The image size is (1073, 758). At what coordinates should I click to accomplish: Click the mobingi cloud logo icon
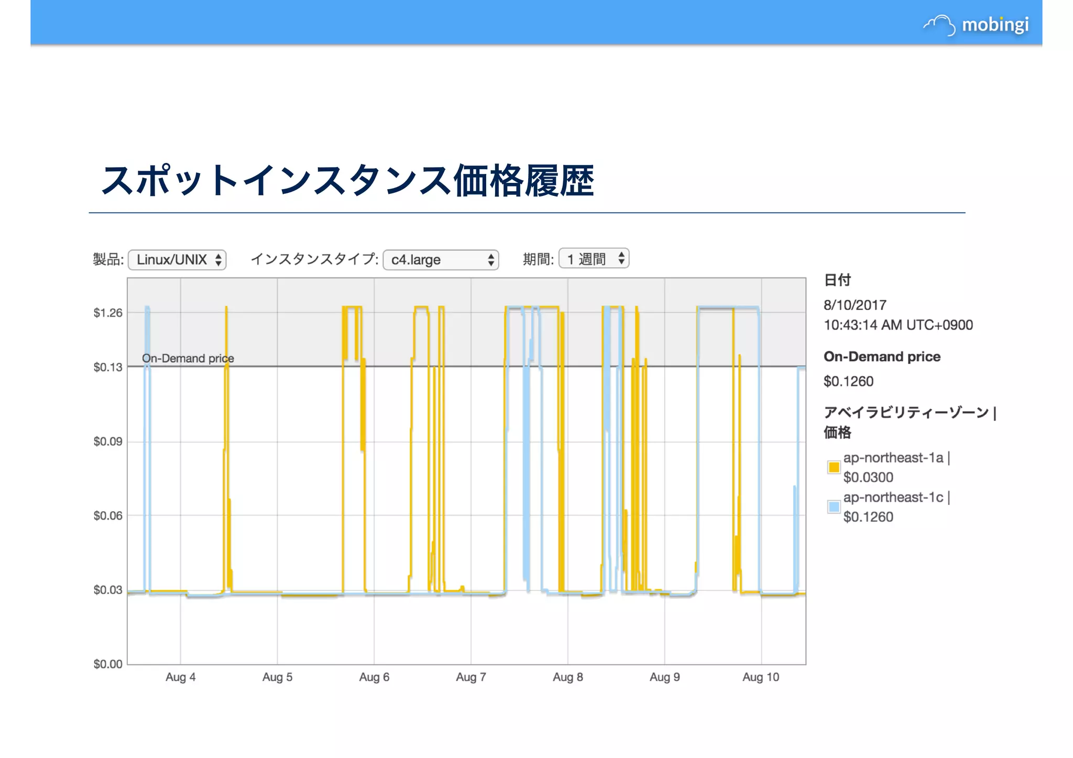[939, 25]
